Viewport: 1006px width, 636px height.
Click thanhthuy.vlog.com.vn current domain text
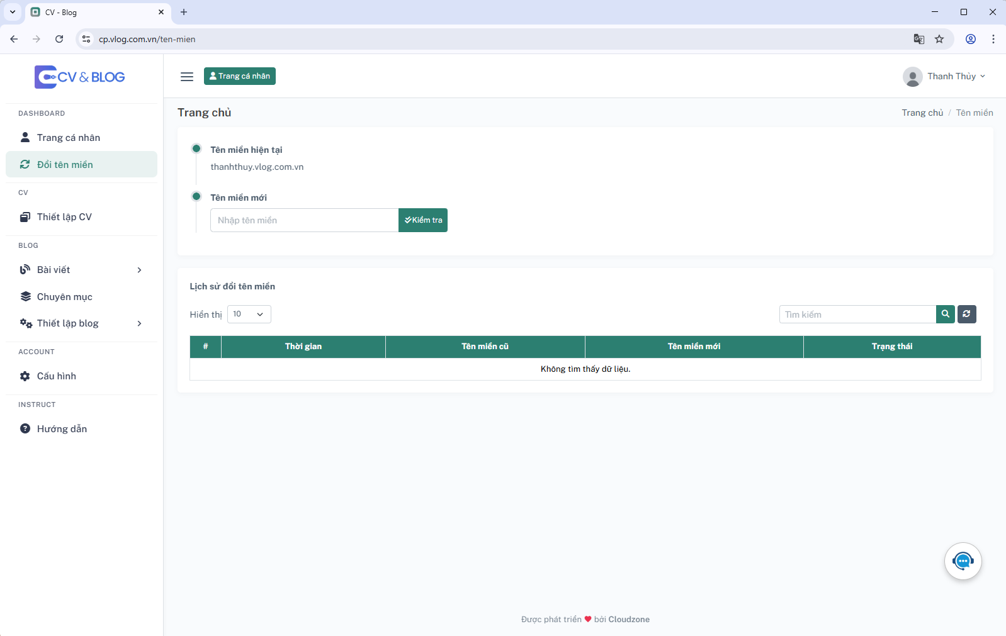257,167
